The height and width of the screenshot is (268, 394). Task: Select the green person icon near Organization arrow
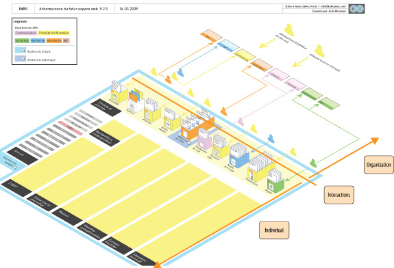click(x=313, y=163)
